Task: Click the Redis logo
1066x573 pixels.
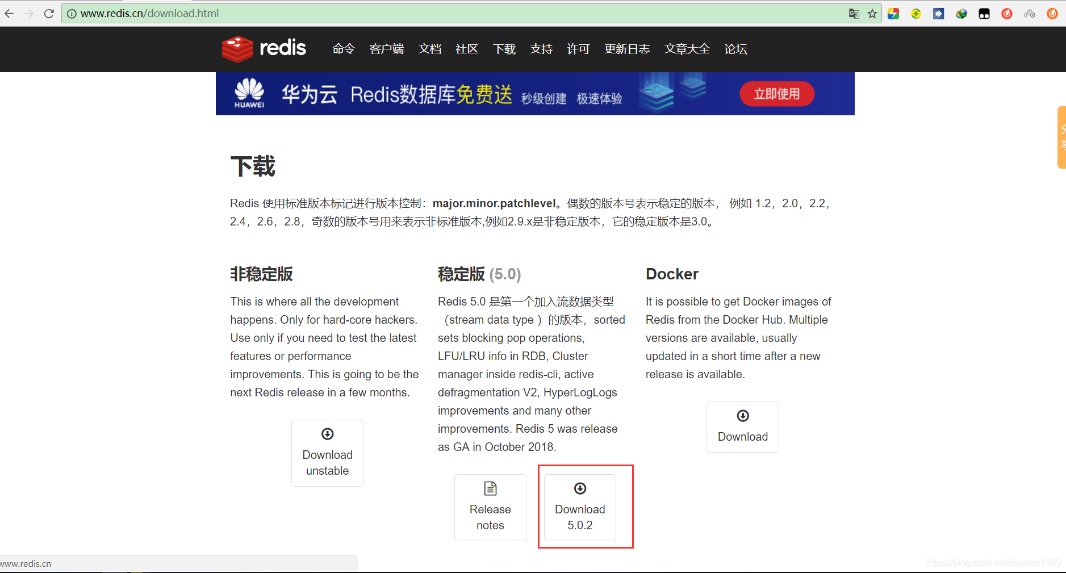Action: [x=264, y=49]
